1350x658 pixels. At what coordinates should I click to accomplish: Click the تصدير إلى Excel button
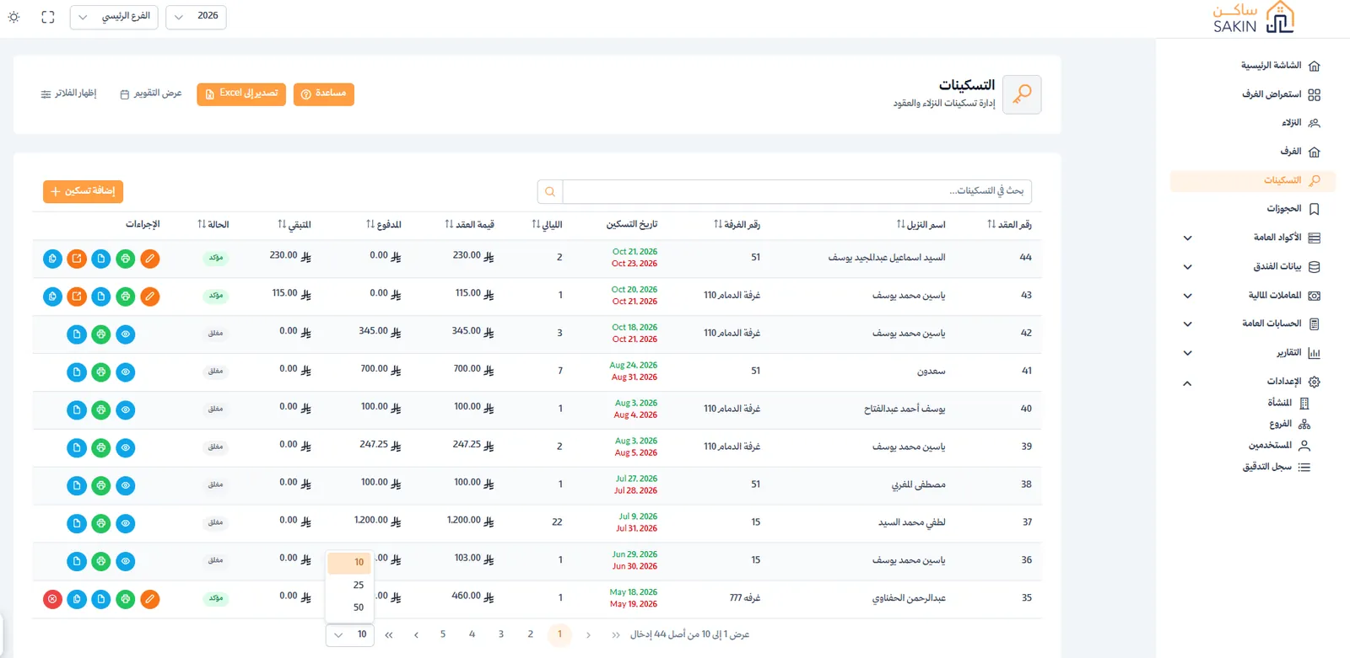[x=241, y=94]
